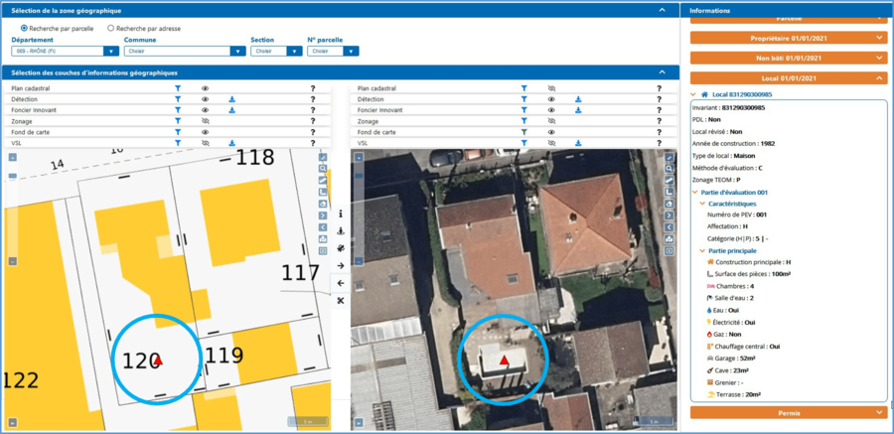Viewport: 894px width, 434px height.
Task: Click the magnifier zoom tool on aerial map
Action: click(x=670, y=169)
